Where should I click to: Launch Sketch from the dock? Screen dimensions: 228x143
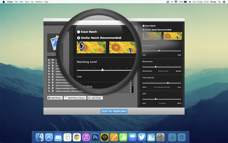105,137
